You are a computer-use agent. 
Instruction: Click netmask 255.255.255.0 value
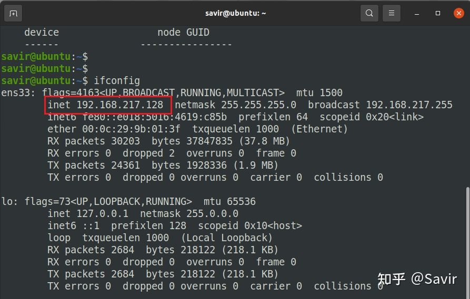[235, 105]
